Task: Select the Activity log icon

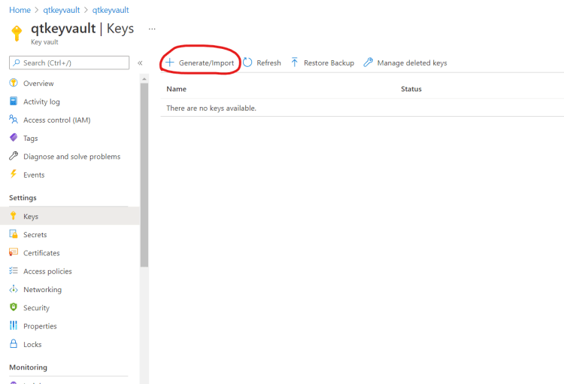Action: click(14, 101)
